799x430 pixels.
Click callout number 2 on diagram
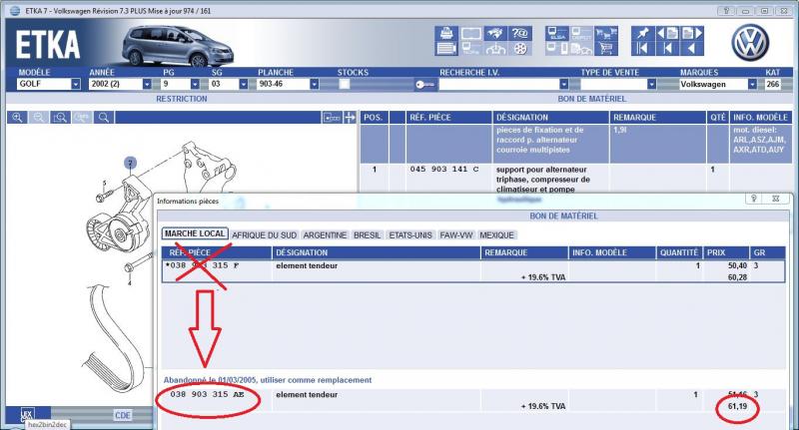coord(131,164)
